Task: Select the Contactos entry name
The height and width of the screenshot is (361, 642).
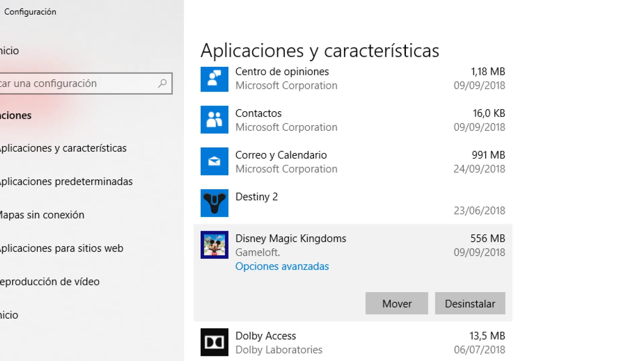Action: pos(258,113)
